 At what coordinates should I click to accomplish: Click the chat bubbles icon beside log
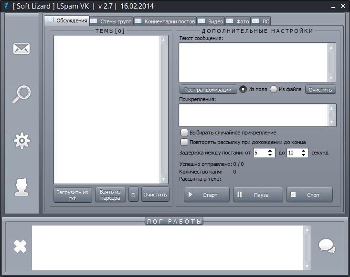click(x=327, y=246)
